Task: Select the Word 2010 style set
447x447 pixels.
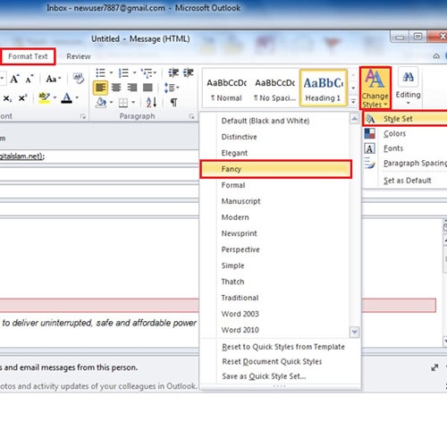Action: [274, 330]
